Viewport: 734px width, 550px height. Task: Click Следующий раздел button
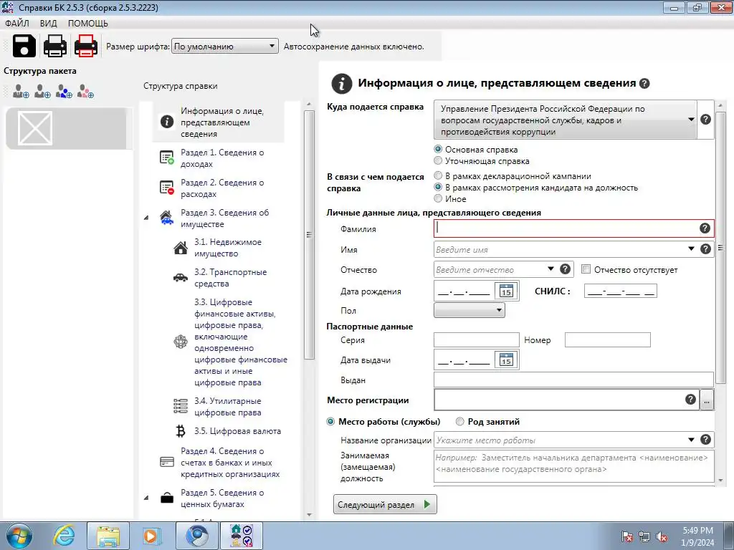click(x=385, y=505)
